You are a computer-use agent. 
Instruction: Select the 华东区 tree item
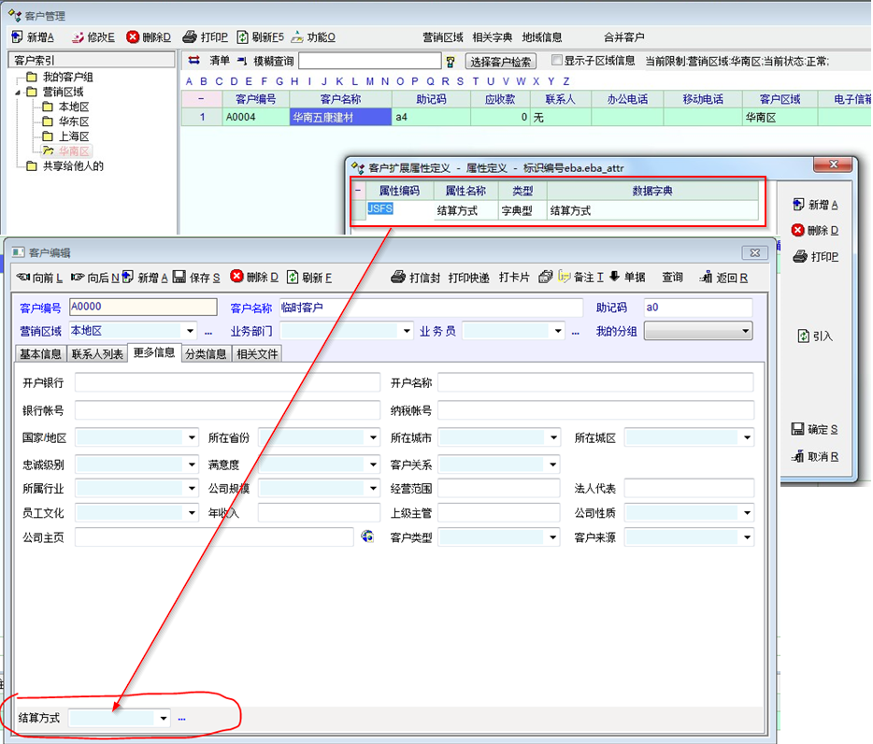coord(73,122)
